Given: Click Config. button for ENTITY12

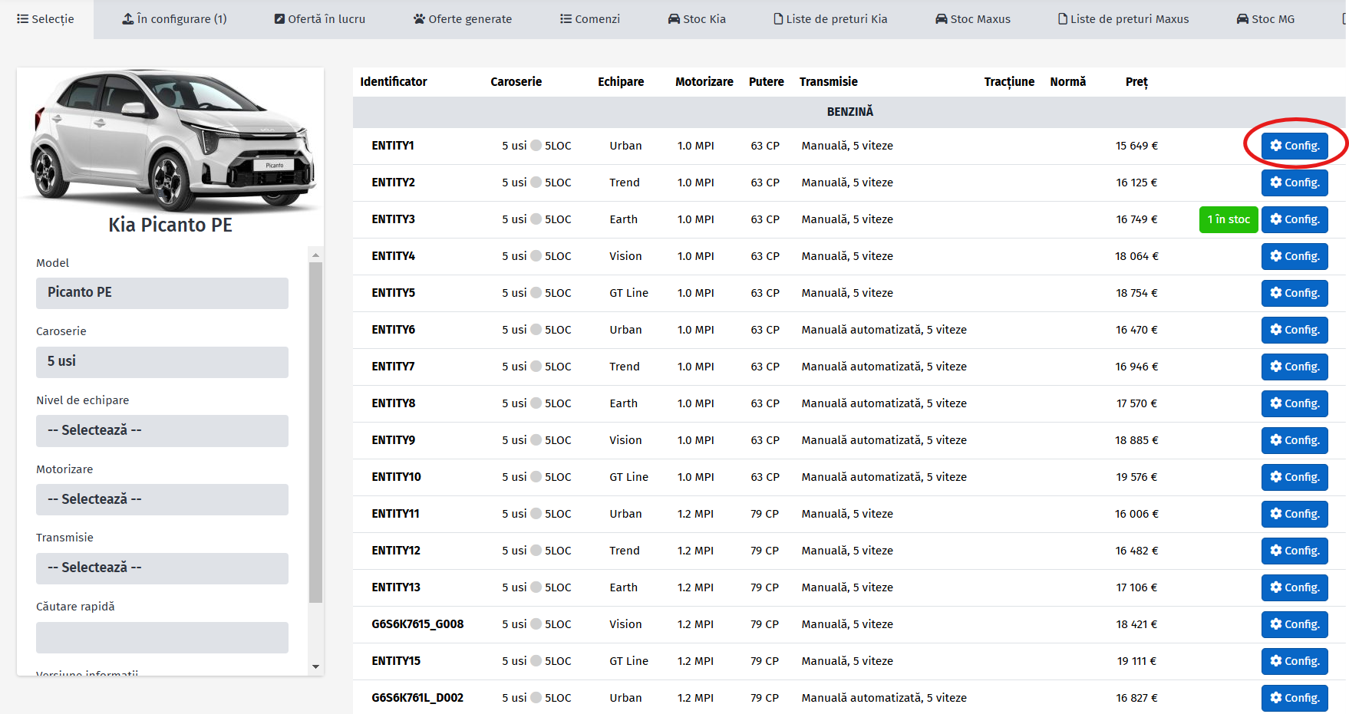Looking at the screenshot, I should point(1295,551).
